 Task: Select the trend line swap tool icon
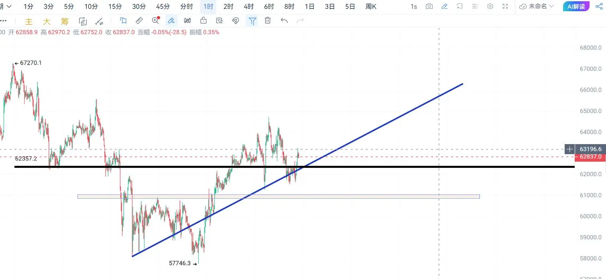coord(99,21)
